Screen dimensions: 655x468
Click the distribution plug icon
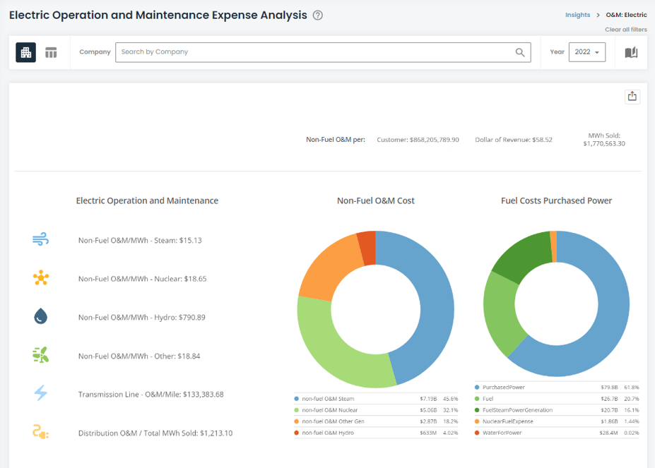click(x=40, y=432)
